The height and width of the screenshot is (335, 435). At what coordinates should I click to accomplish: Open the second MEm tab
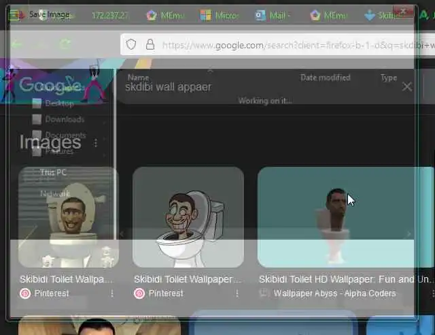click(x=328, y=15)
